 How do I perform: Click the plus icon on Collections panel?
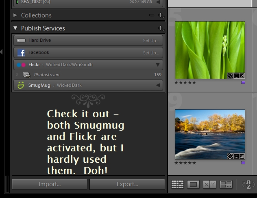tap(161, 15)
